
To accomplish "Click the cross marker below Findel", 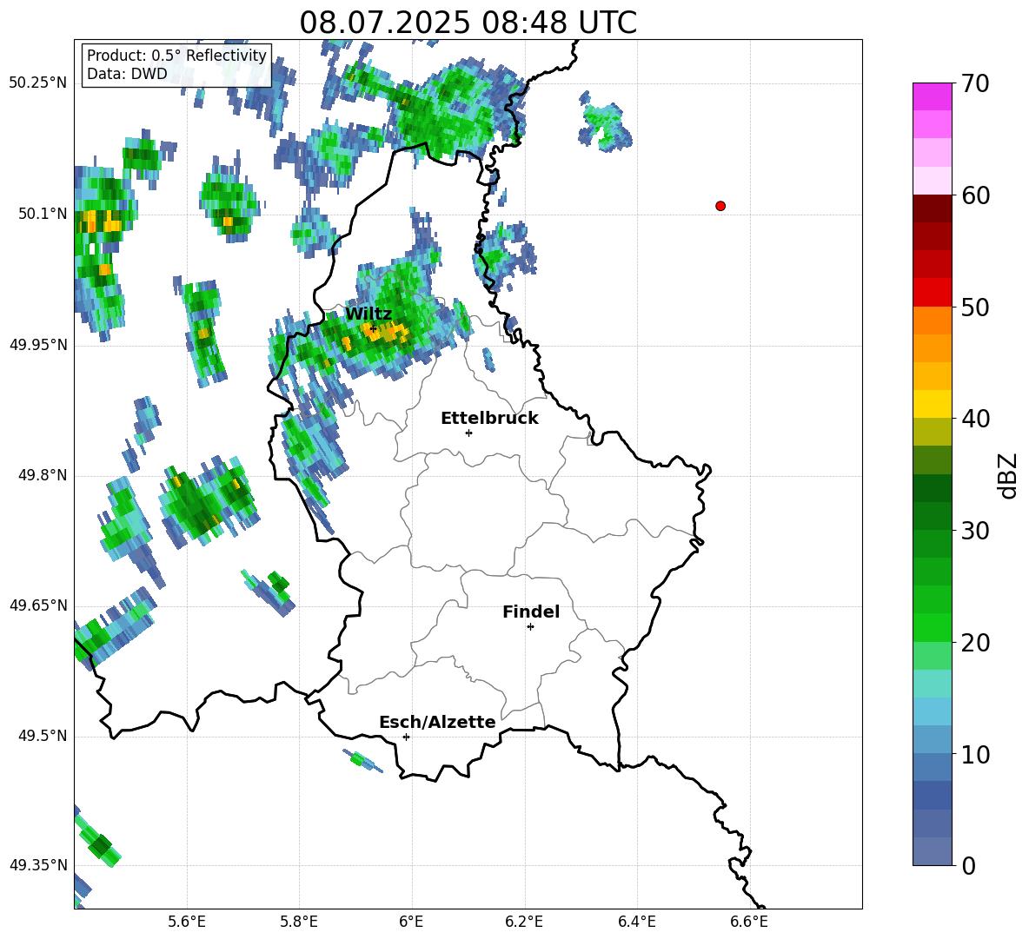I will 530,627.
